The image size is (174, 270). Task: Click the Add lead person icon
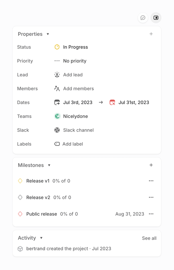click(x=57, y=75)
